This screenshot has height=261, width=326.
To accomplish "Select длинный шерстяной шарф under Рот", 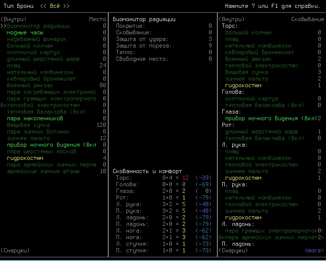I will (x=273, y=132).
